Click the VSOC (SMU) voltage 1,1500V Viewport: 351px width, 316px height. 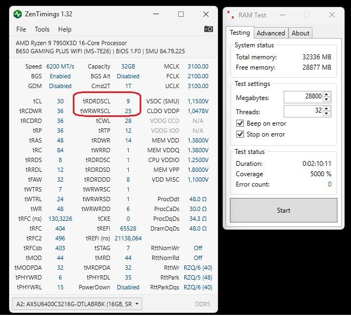pos(198,101)
